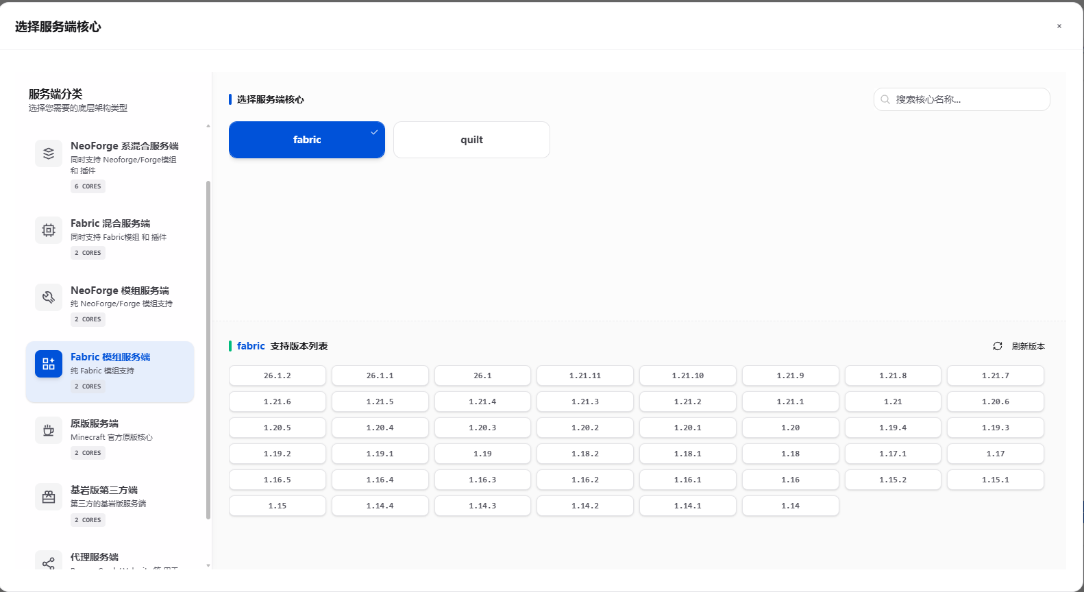Image resolution: width=1084 pixels, height=592 pixels.
Task: Select version 1.20.3
Action: [482, 428]
